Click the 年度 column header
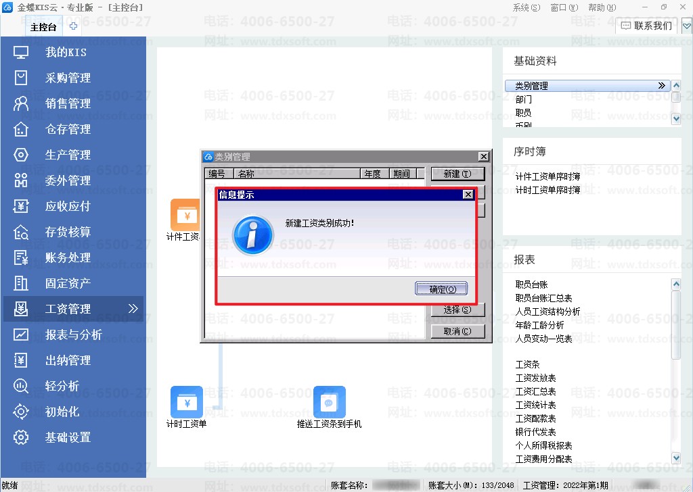 (x=375, y=174)
